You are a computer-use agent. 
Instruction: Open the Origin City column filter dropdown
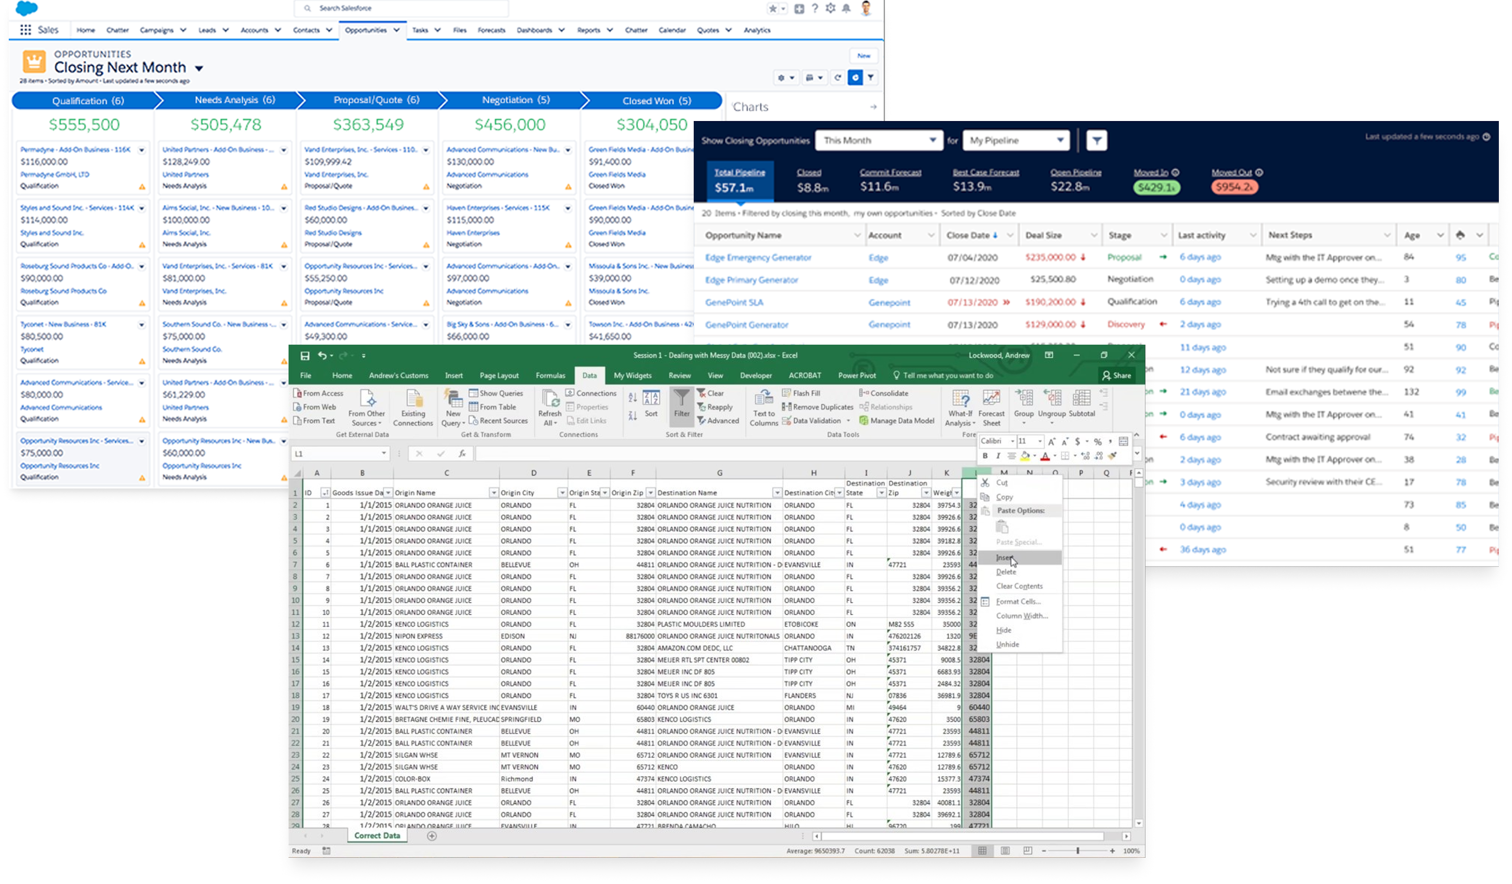[x=562, y=493]
